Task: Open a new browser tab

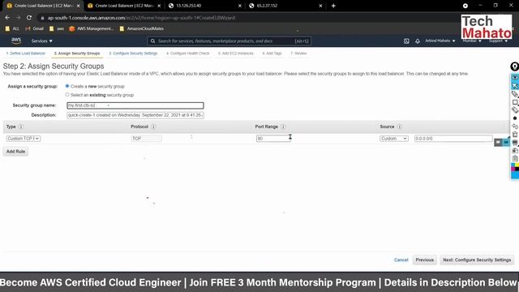Action: pos(333,6)
